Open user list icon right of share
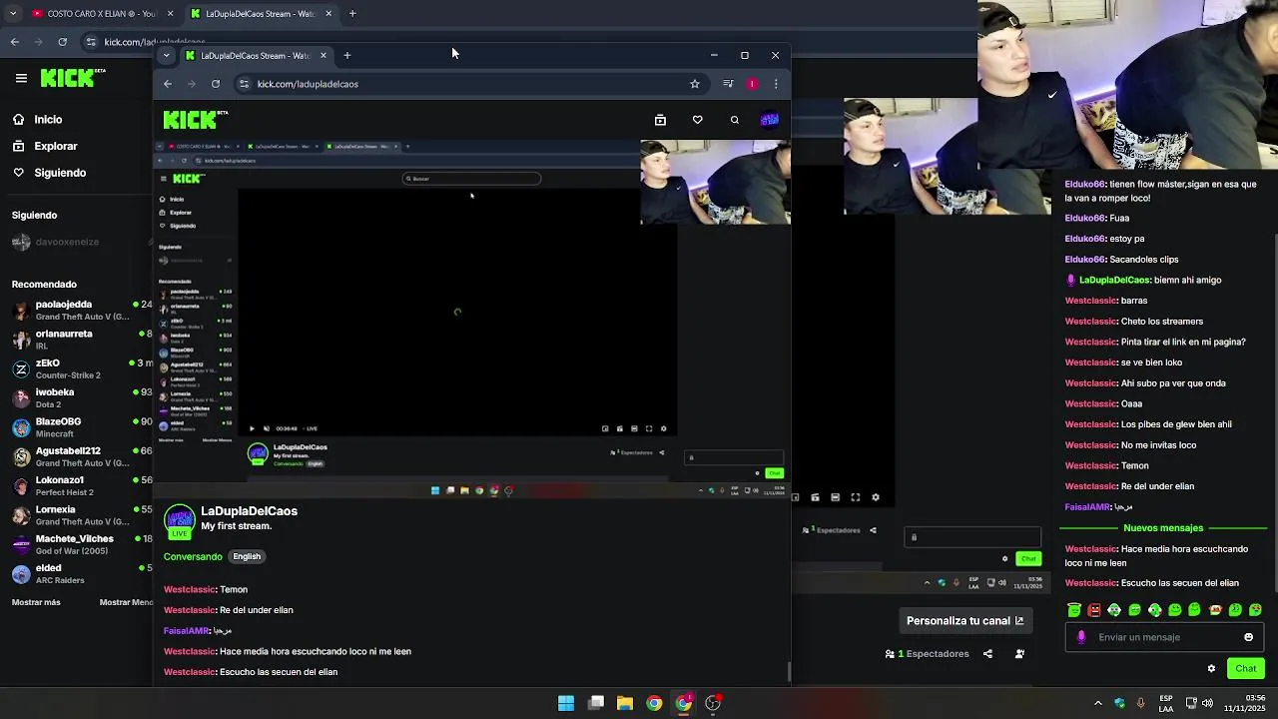1278x719 pixels. (x=1019, y=654)
